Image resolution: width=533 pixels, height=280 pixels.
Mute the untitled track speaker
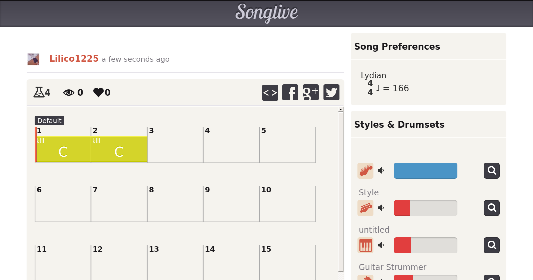pyautogui.click(x=381, y=245)
